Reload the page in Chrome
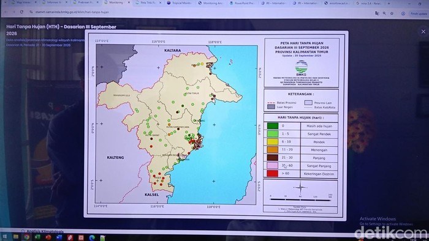Viewport: 429px width, 241px height. 21,12
